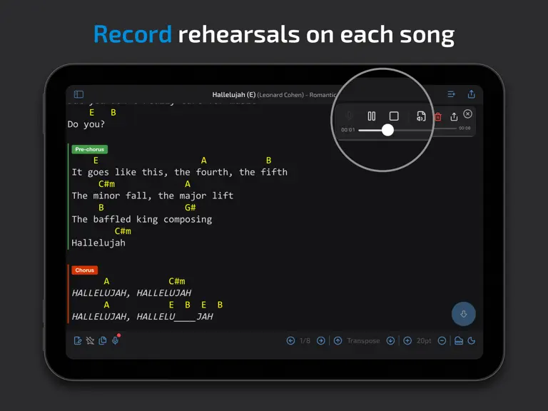Stop the recording playback
Screen dimensions: 548x411
pyautogui.click(x=394, y=116)
